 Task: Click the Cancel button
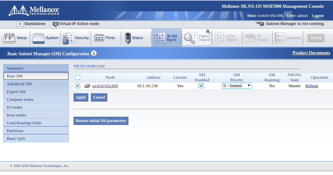(x=99, y=97)
